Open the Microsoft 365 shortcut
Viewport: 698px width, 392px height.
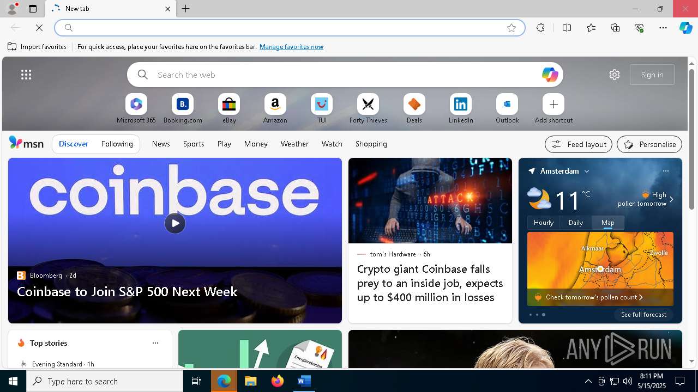click(136, 109)
